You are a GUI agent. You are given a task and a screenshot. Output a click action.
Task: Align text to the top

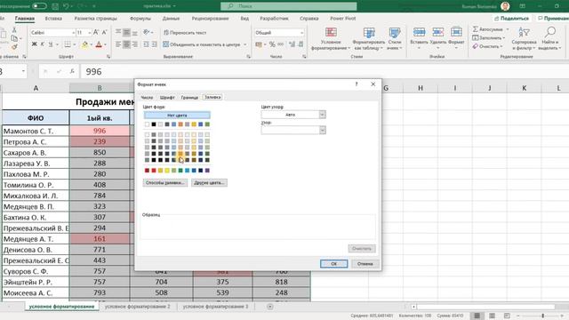click(x=118, y=33)
